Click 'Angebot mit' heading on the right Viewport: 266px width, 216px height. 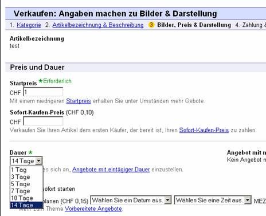(x=247, y=152)
